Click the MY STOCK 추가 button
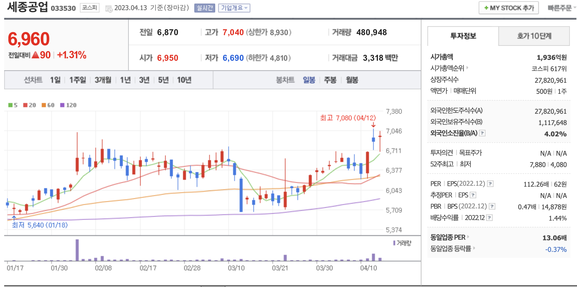 [508, 8]
